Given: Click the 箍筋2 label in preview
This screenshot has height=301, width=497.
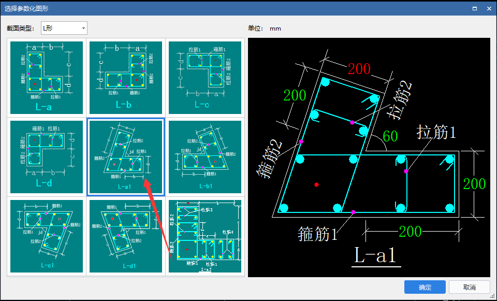Looking at the screenshot, I should [x=269, y=160].
